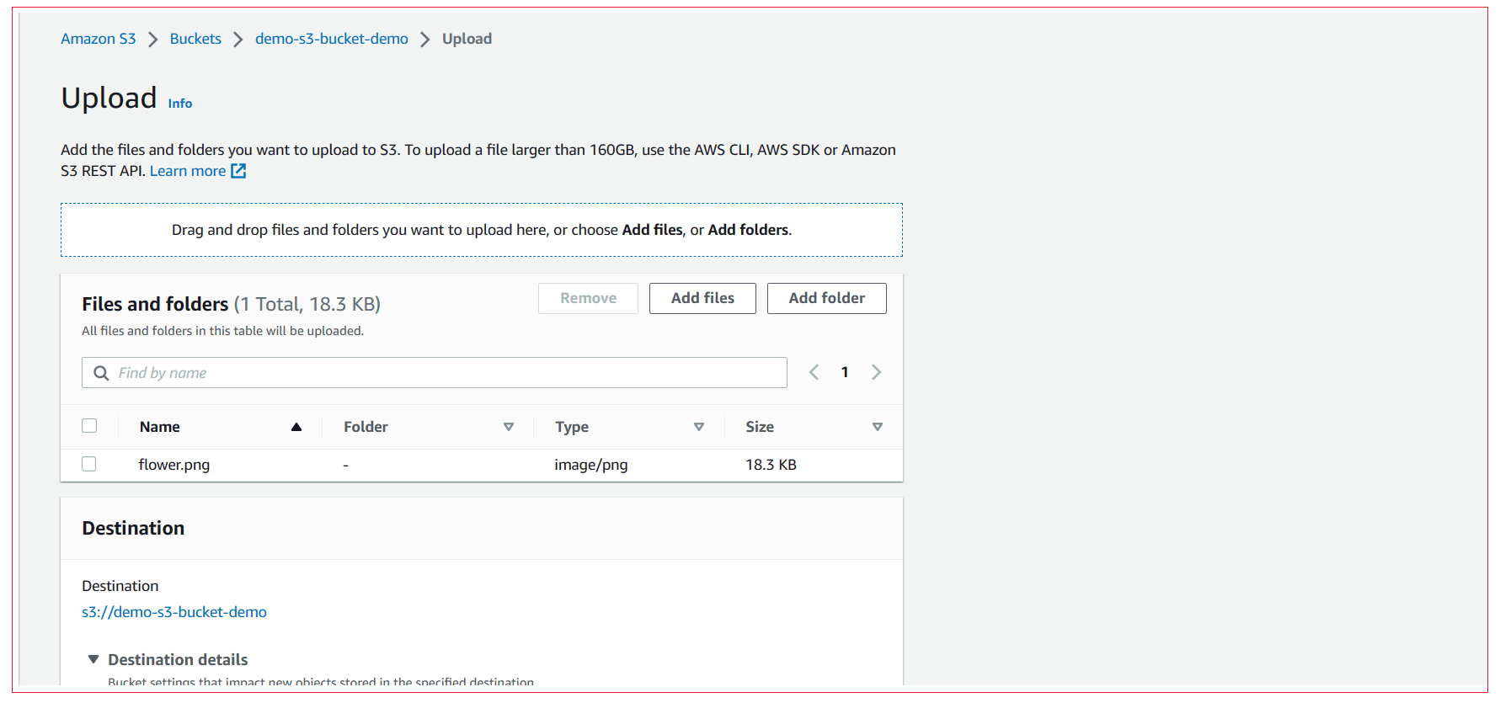Navigate to the Buckets breadcrumb

195,39
